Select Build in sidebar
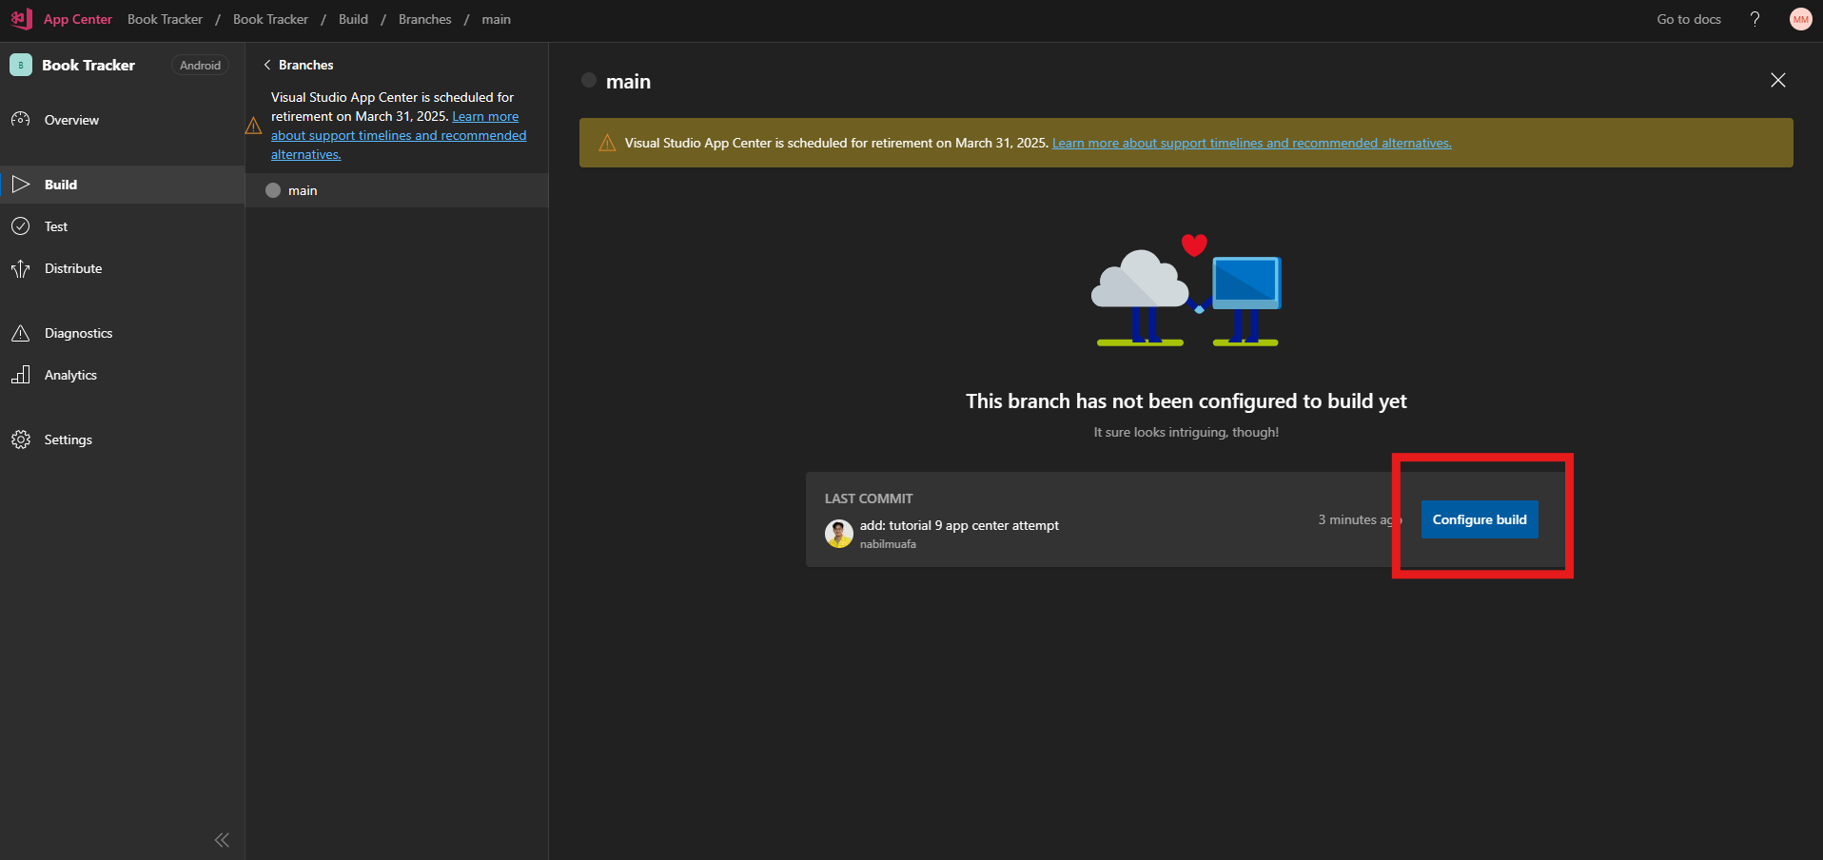 (122, 185)
